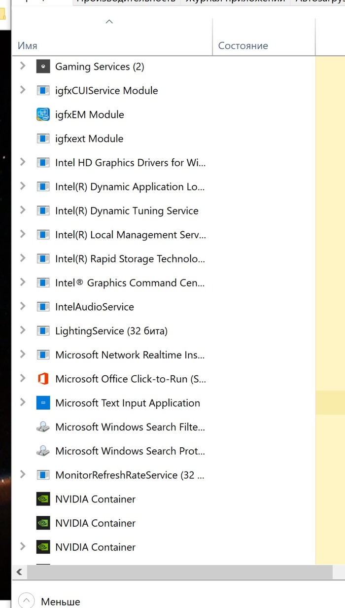The height and width of the screenshot is (608, 345).
Task: Click the Microsoft Text Input Application icon
Action: pyautogui.click(x=43, y=403)
